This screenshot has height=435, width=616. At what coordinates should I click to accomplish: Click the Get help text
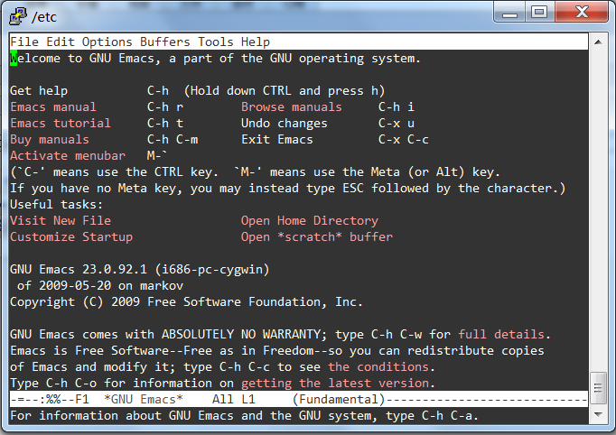[x=39, y=90]
